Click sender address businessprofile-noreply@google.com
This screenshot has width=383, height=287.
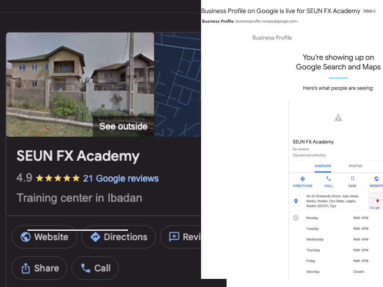click(x=266, y=21)
